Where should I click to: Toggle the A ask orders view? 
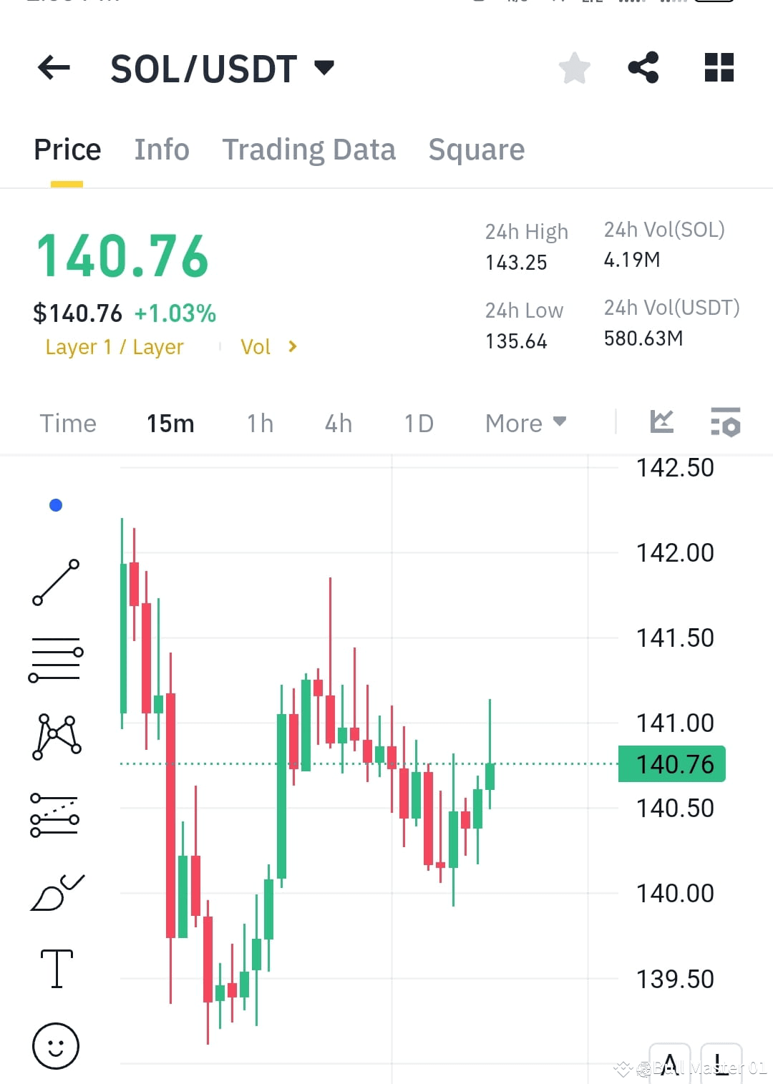point(671,1062)
